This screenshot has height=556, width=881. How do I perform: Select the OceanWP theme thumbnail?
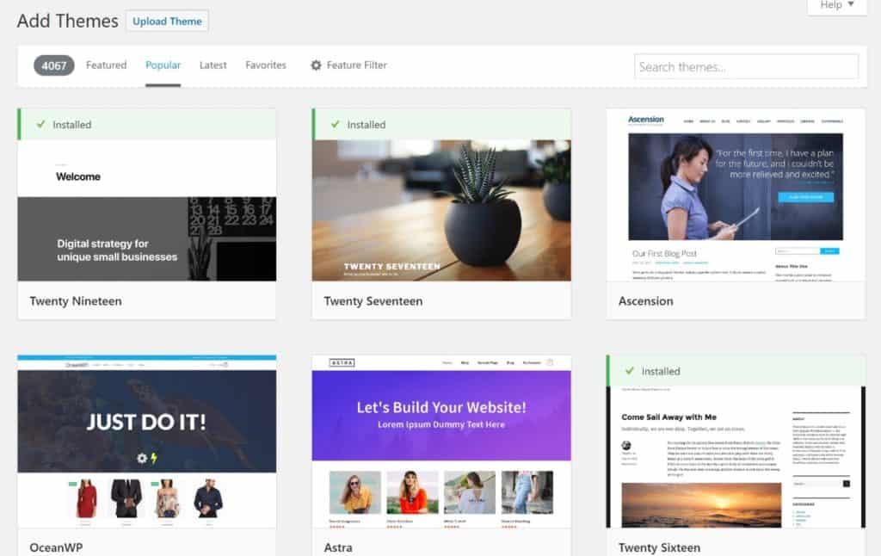pyautogui.click(x=146, y=442)
